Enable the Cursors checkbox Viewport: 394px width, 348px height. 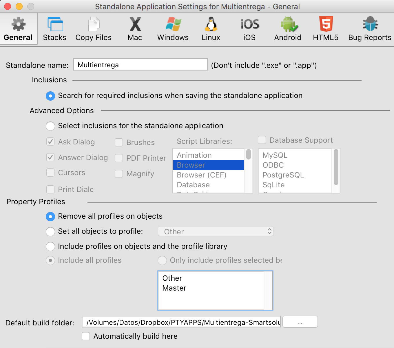50,173
